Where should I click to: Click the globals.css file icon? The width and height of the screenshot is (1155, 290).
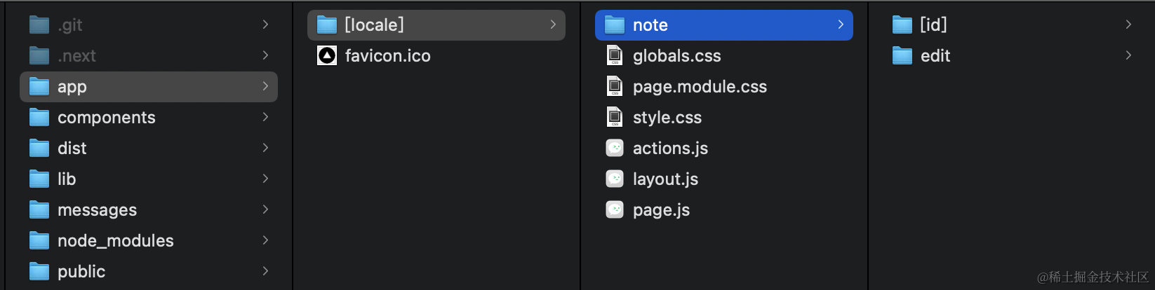pos(615,55)
